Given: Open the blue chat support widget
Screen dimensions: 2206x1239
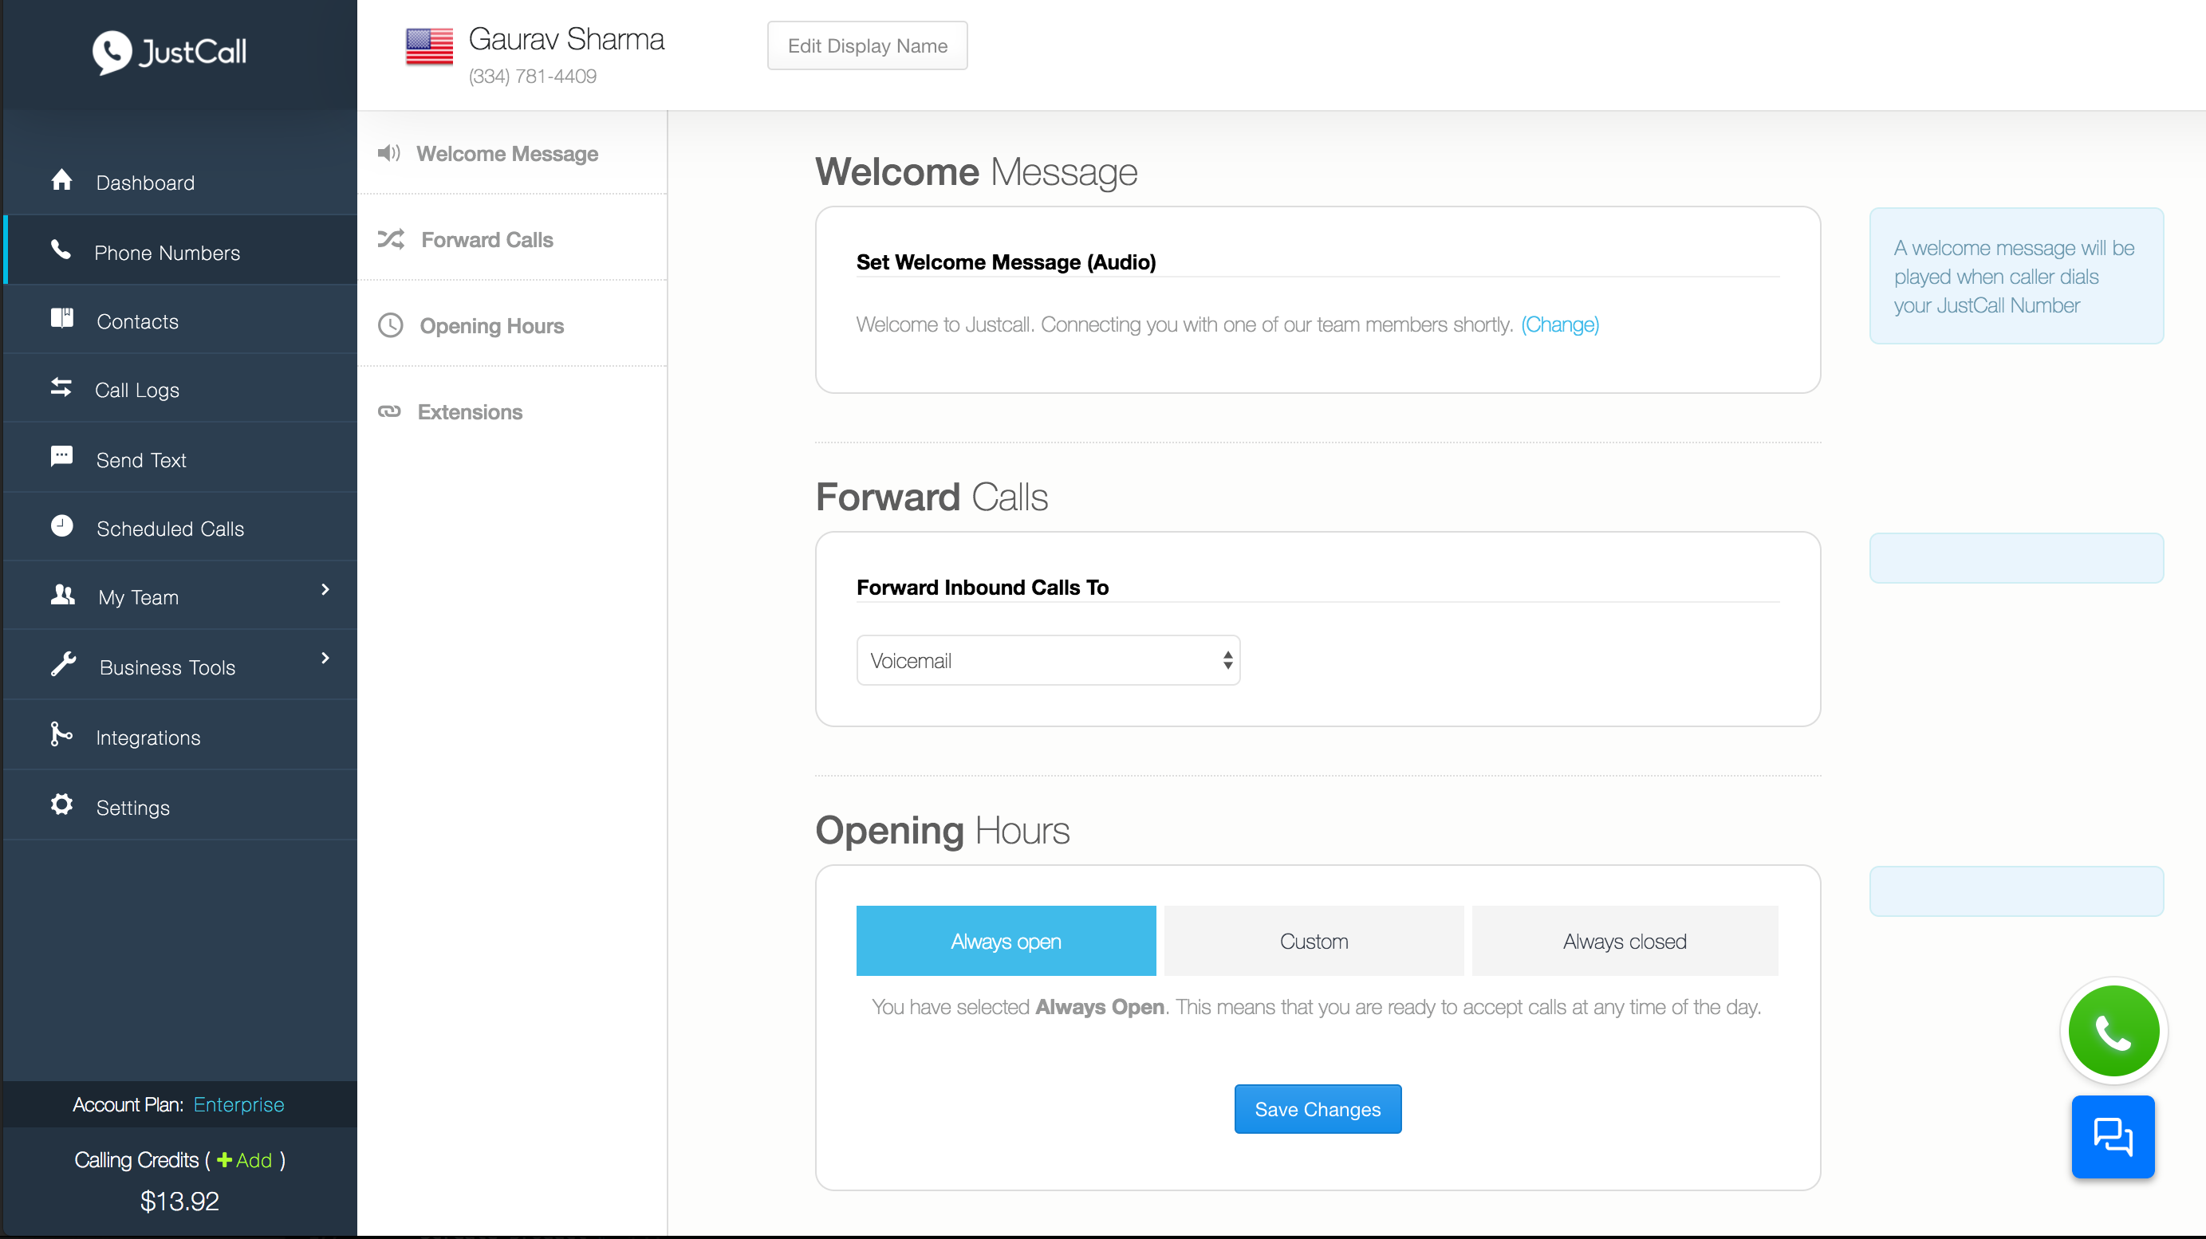Looking at the screenshot, I should [2113, 1137].
